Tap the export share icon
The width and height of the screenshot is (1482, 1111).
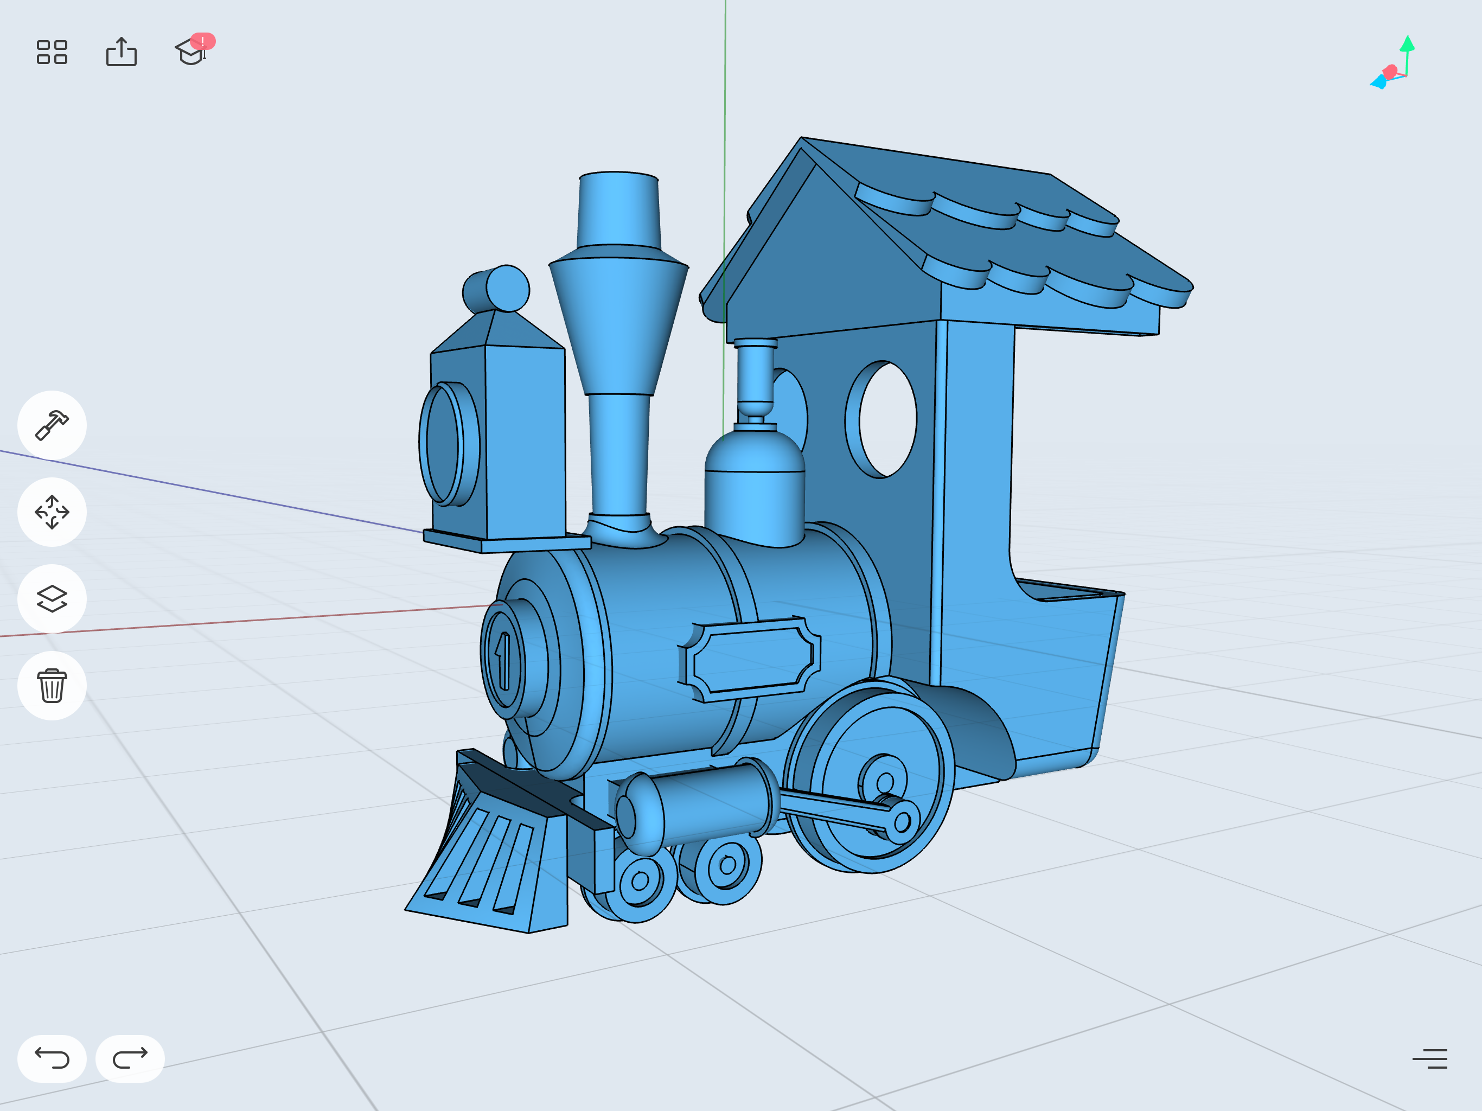(122, 51)
